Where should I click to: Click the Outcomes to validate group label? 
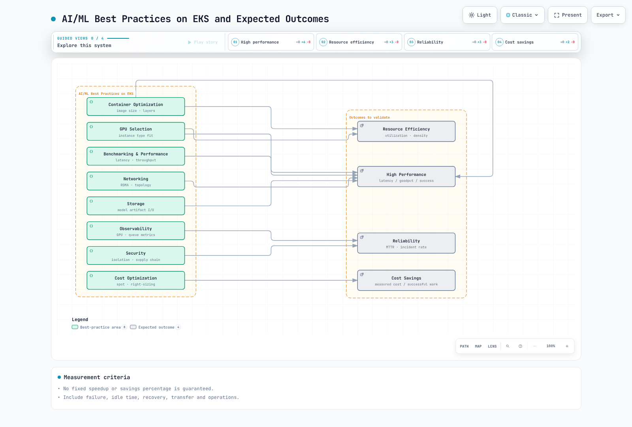click(x=369, y=117)
